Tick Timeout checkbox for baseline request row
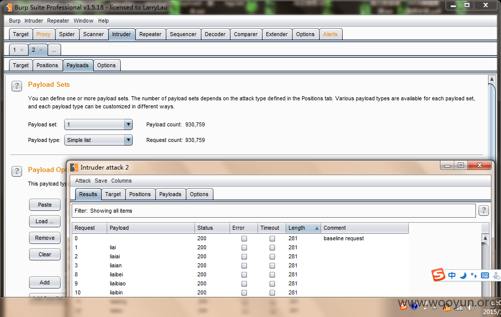Image resolution: width=501 pixels, height=317 pixels. [x=272, y=238]
